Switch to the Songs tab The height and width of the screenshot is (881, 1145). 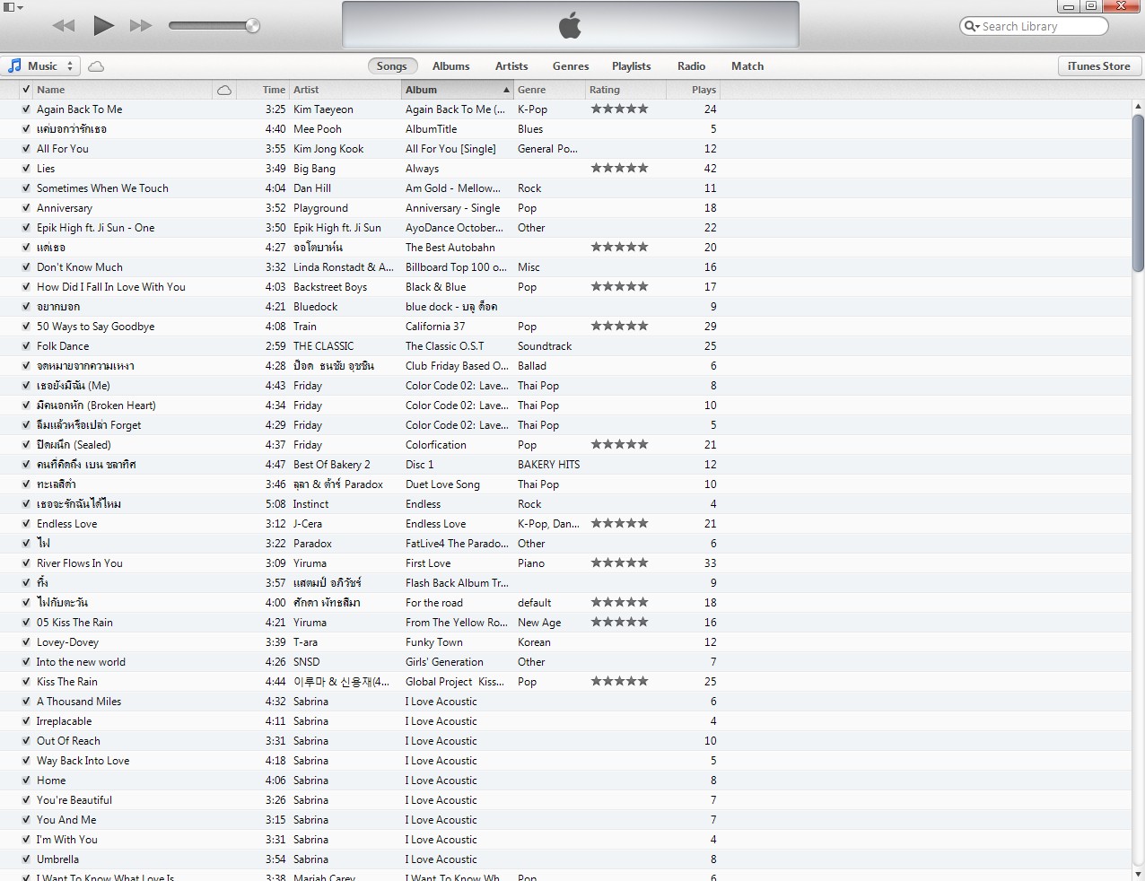point(391,65)
